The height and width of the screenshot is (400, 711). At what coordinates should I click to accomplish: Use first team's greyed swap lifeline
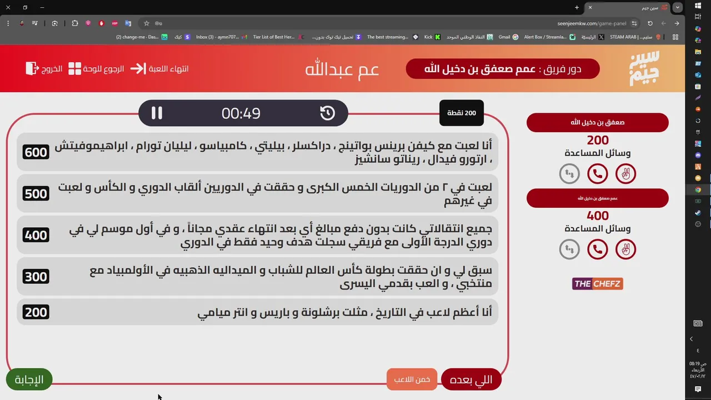click(x=569, y=174)
